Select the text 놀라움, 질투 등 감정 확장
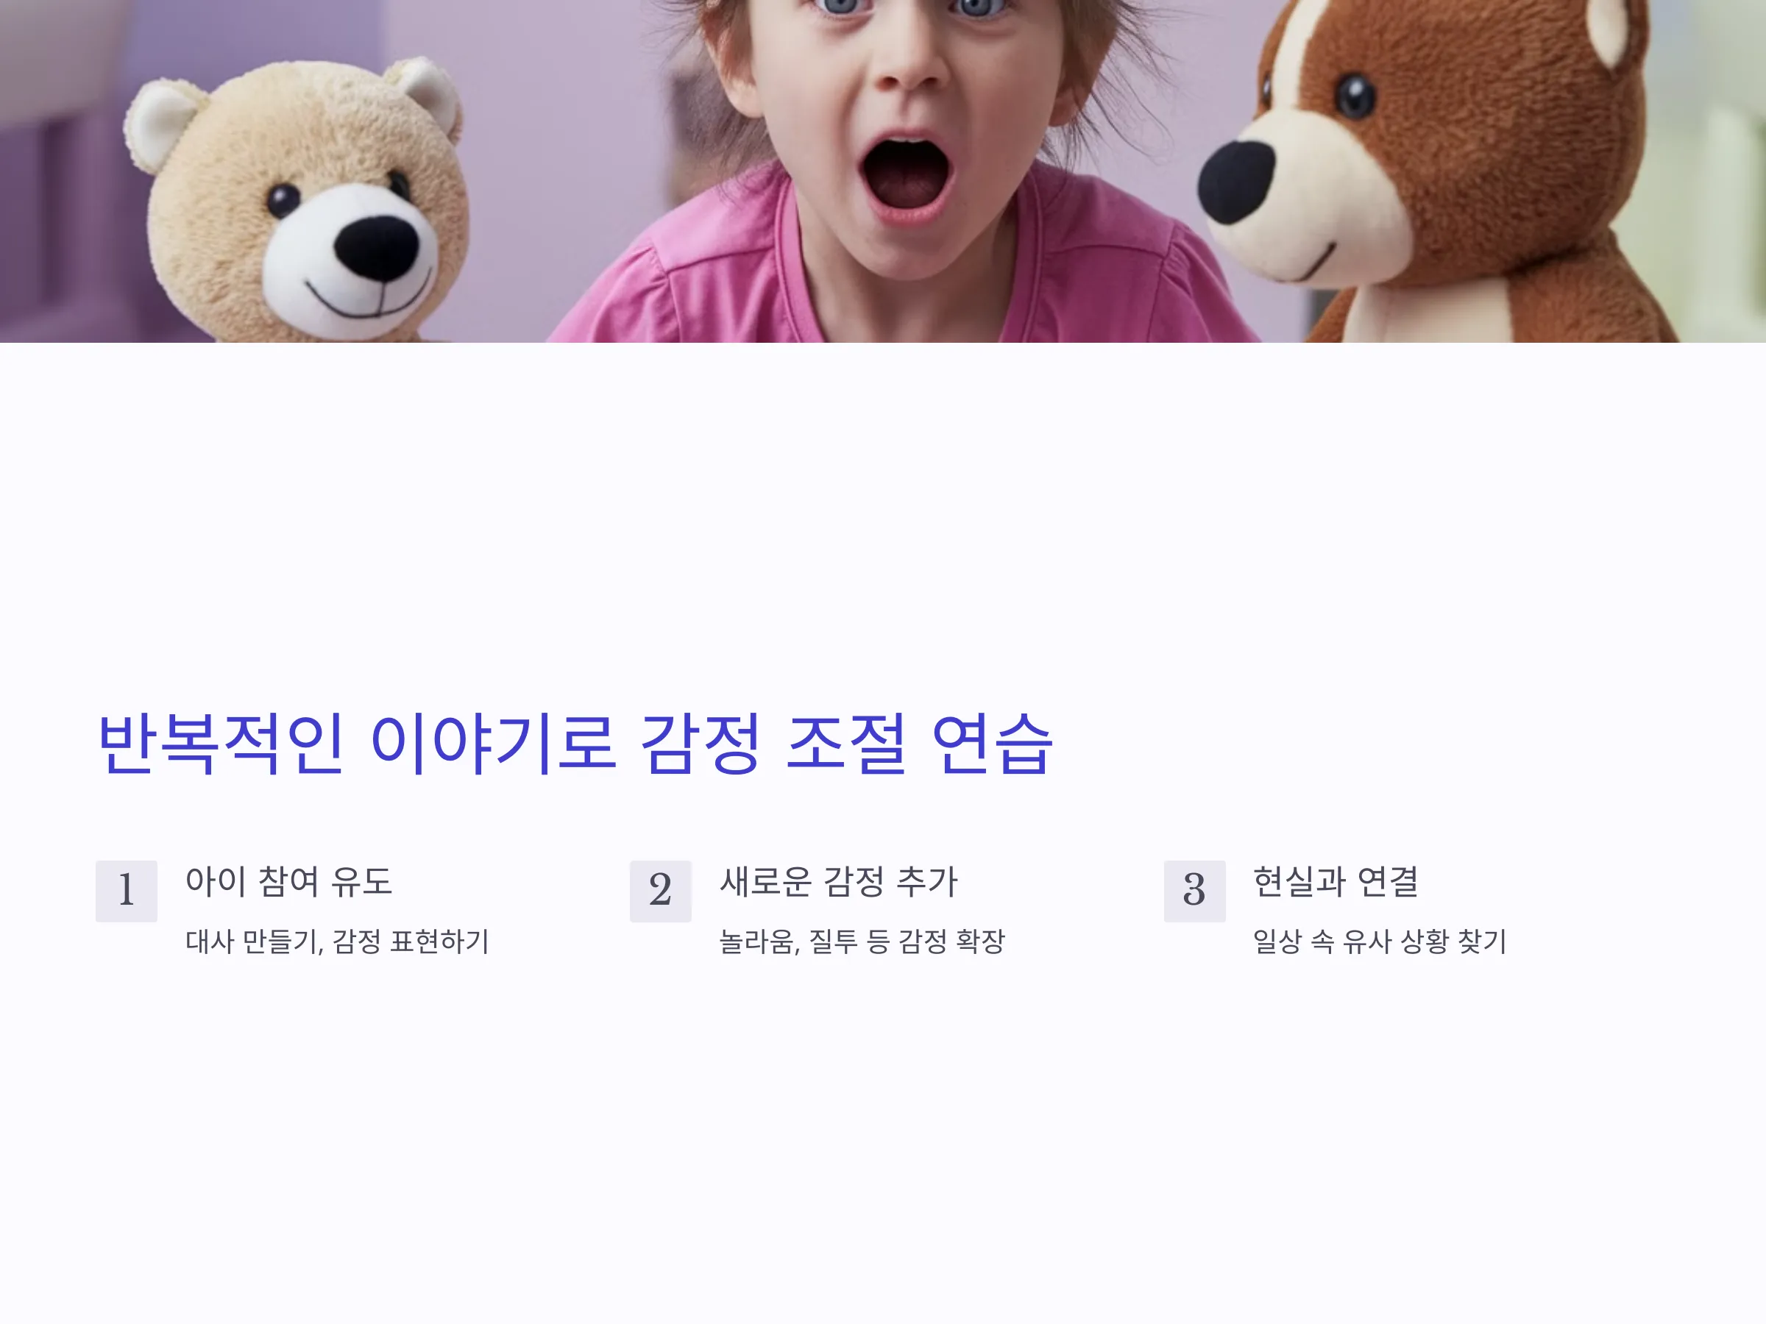1766x1324 pixels. 862,942
